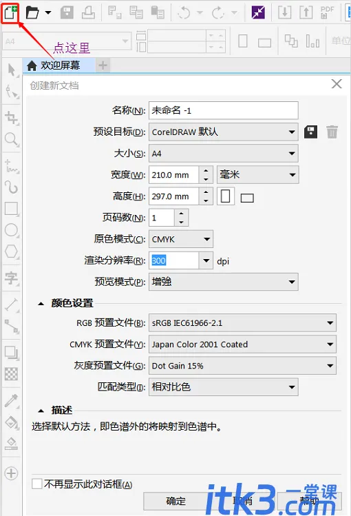Increase the 页码数 page count stepper
351x516 pixels.
click(181, 214)
